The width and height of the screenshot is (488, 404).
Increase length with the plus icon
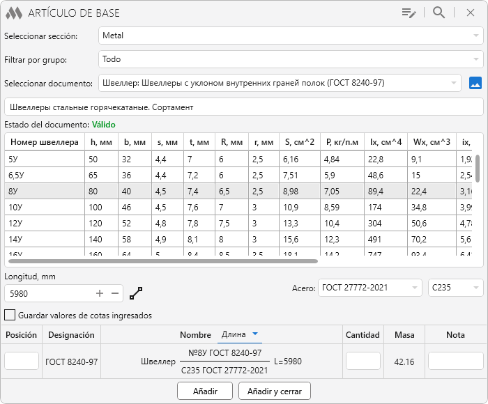point(100,293)
